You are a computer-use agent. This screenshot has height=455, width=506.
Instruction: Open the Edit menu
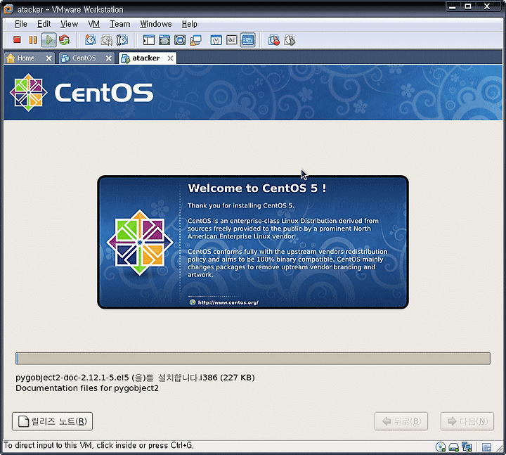click(44, 24)
